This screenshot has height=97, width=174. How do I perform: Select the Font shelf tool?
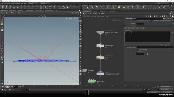click(50, 8)
